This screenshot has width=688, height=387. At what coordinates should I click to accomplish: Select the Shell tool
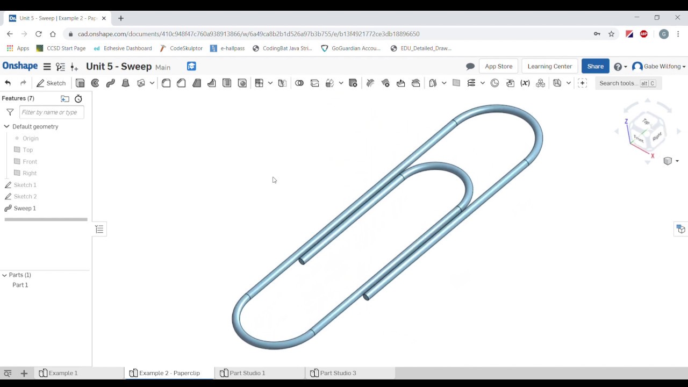click(227, 83)
